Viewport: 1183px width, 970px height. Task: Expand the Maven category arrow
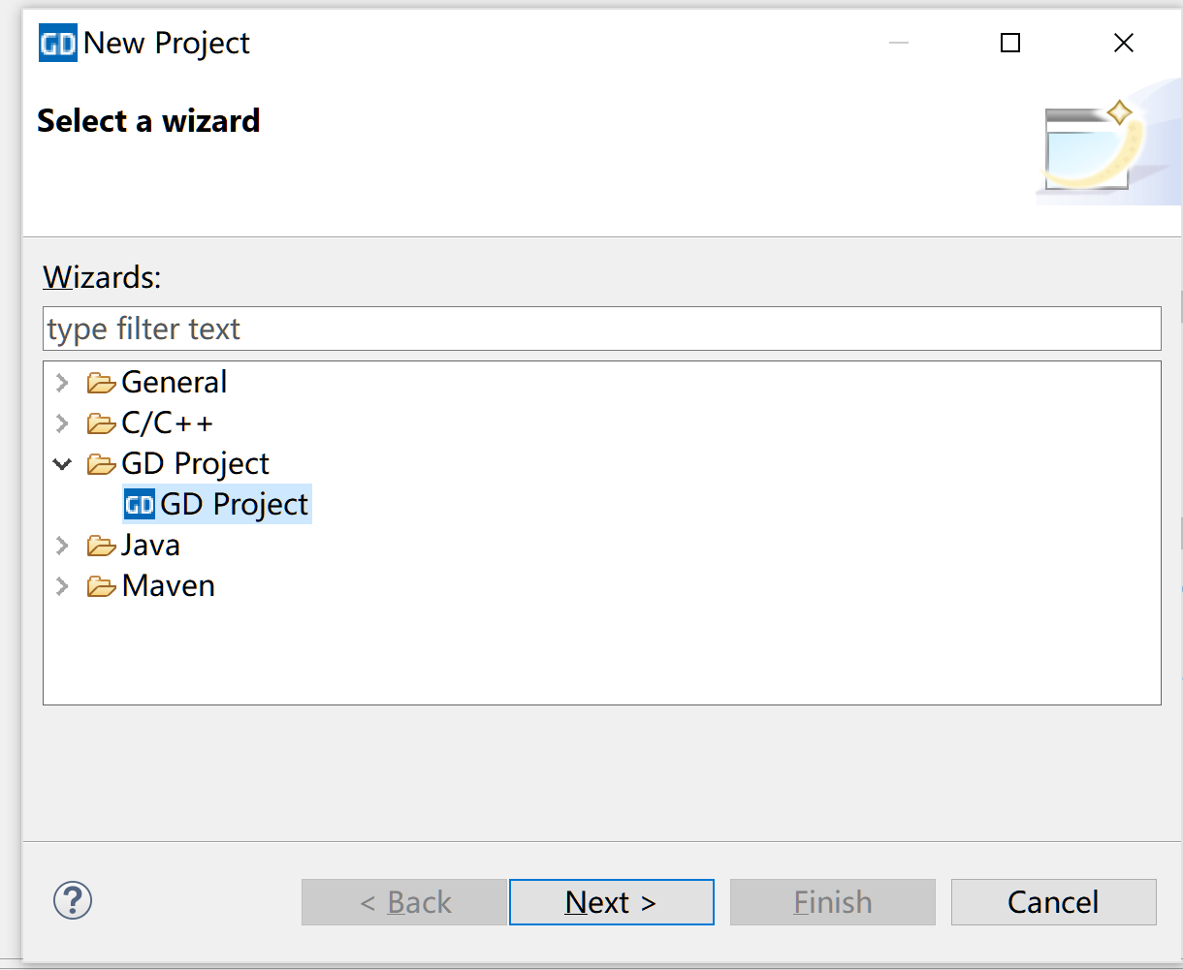click(63, 586)
